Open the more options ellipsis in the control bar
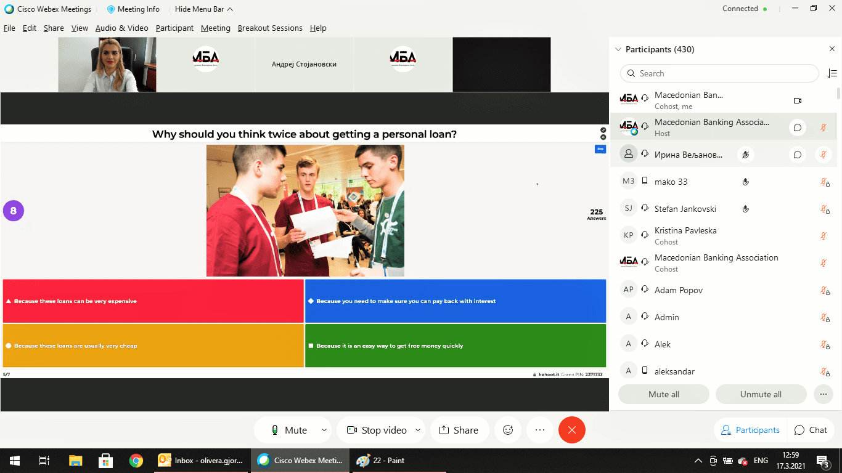Viewport: 842px width, 473px height. click(x=540, y=430)
